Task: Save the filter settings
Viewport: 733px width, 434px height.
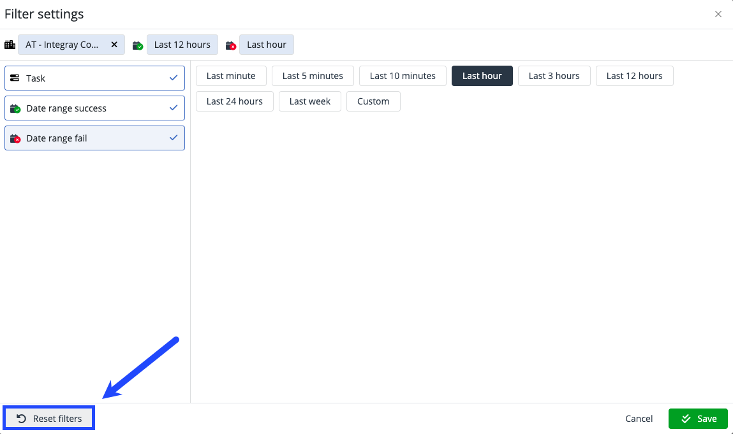Action: tap(698, 419)
